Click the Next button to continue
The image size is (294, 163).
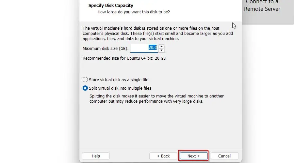(x=193, y=156)
